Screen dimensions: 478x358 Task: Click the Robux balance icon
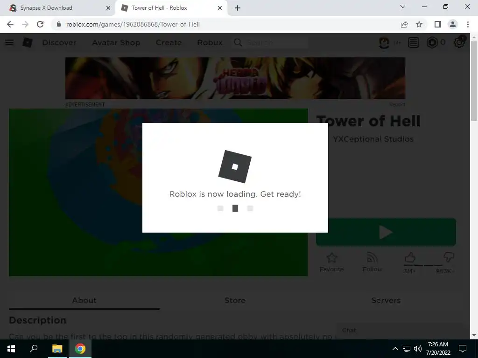[x=432, y=42]
